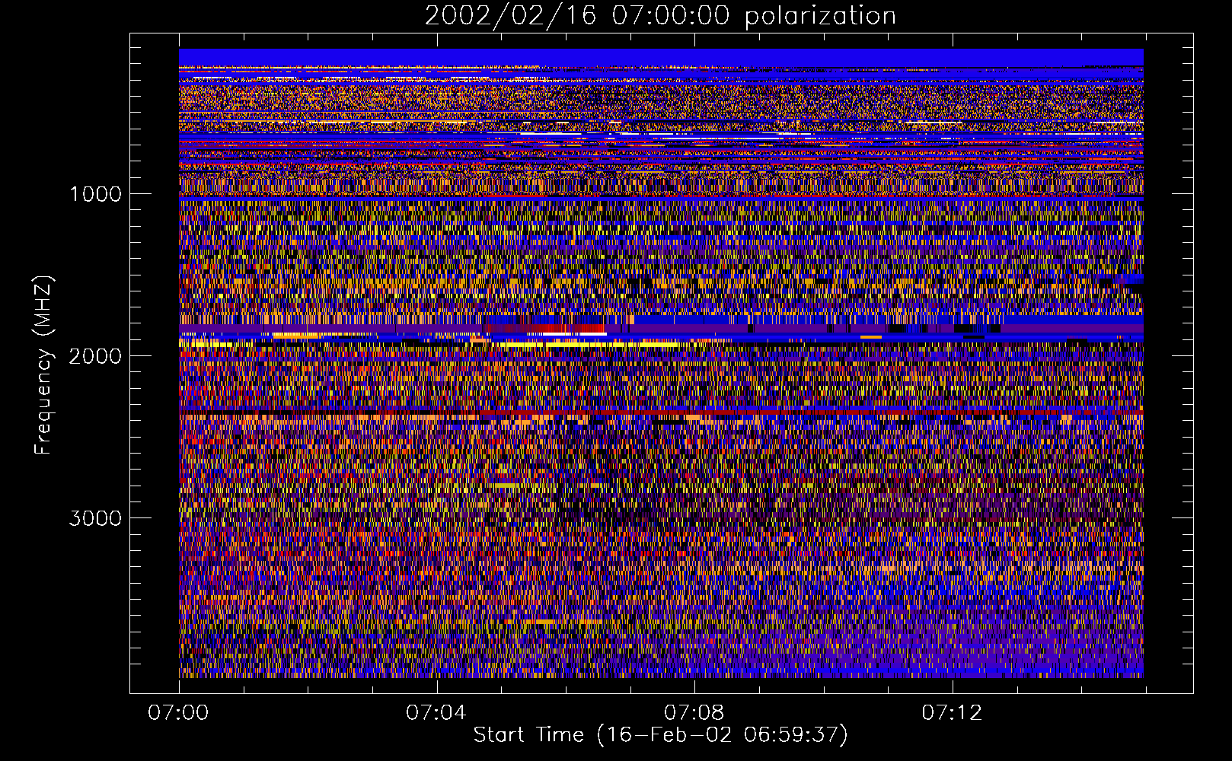Click the 1000 frequency tick label
Image resolution: width=1232 pixels, height=761 pixels.
coord(95,194)
